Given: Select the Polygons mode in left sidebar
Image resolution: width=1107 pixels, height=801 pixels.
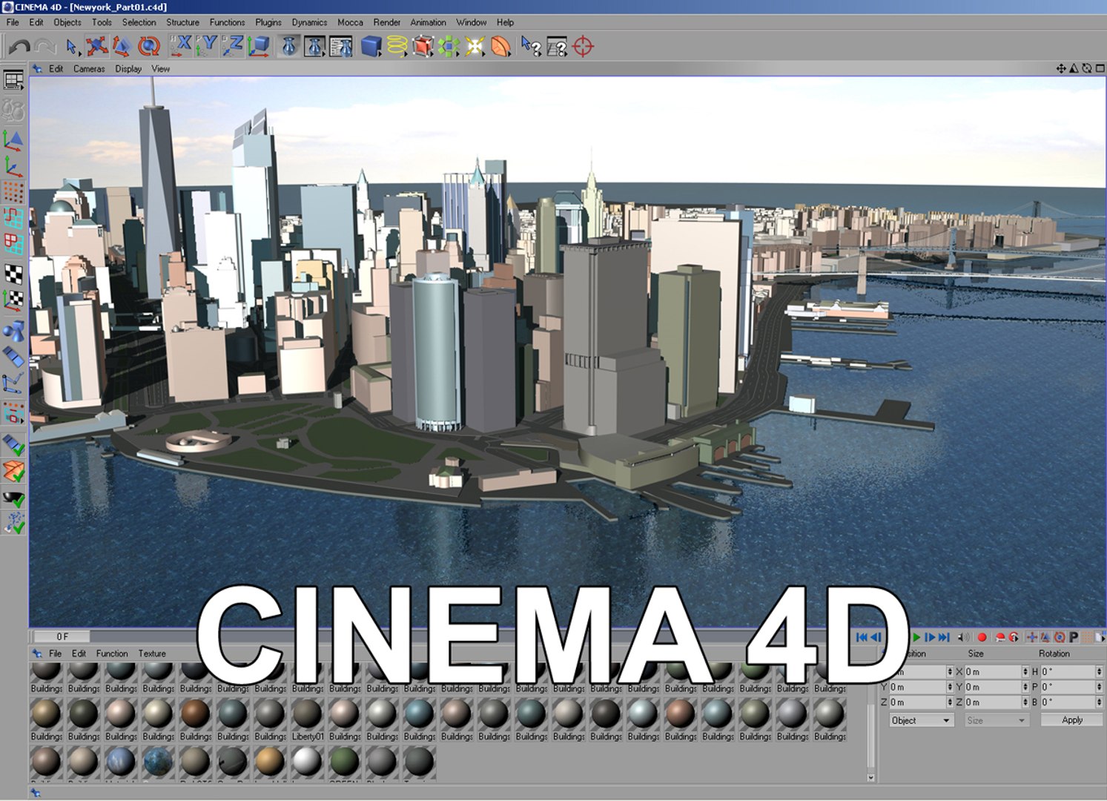Looking at the screenshot, I should (13, 244).
